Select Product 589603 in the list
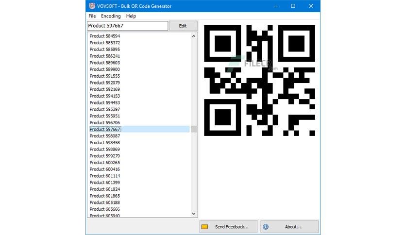The image size is (406, 235). (x=105, y=63)
